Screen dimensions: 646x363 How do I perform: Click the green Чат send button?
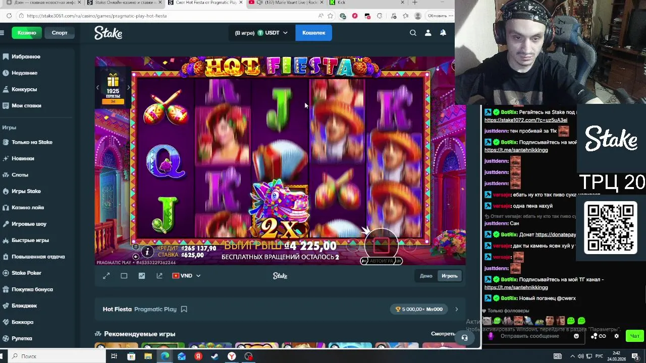tap(634, 336)
